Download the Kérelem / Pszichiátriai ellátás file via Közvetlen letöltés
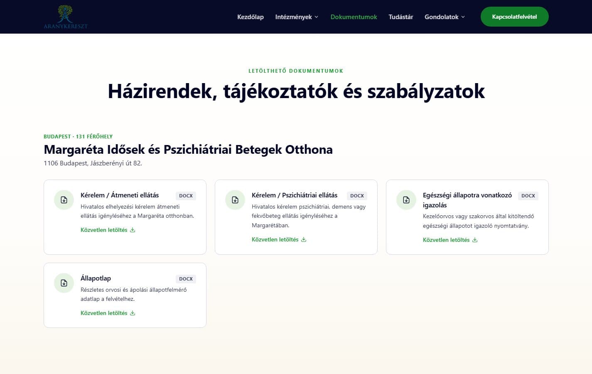The image size is (592, 374). coord(279,239)
